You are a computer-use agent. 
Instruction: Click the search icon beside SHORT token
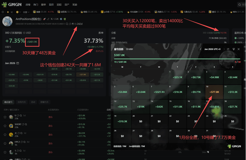[26, 124]
